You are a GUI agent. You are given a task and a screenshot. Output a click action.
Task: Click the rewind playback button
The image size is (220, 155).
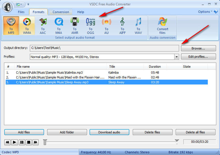7,142
